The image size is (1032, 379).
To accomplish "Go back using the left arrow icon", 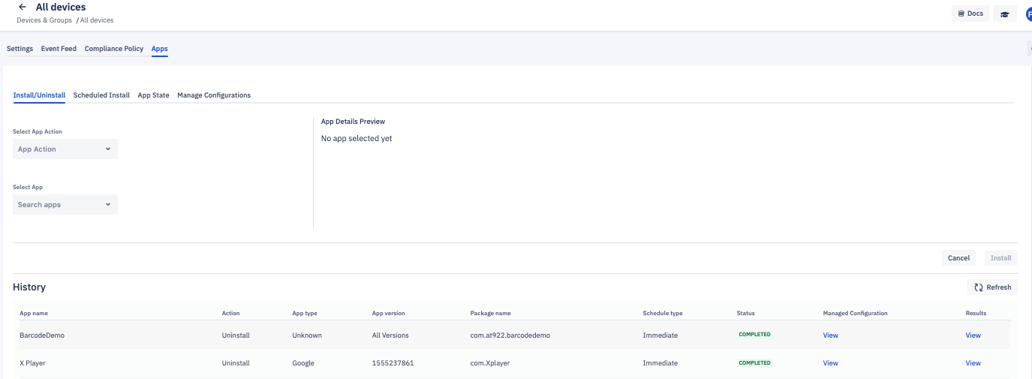I will 23,7.
